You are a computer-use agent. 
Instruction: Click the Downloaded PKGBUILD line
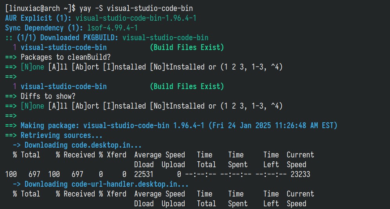[x=107, y=38]
